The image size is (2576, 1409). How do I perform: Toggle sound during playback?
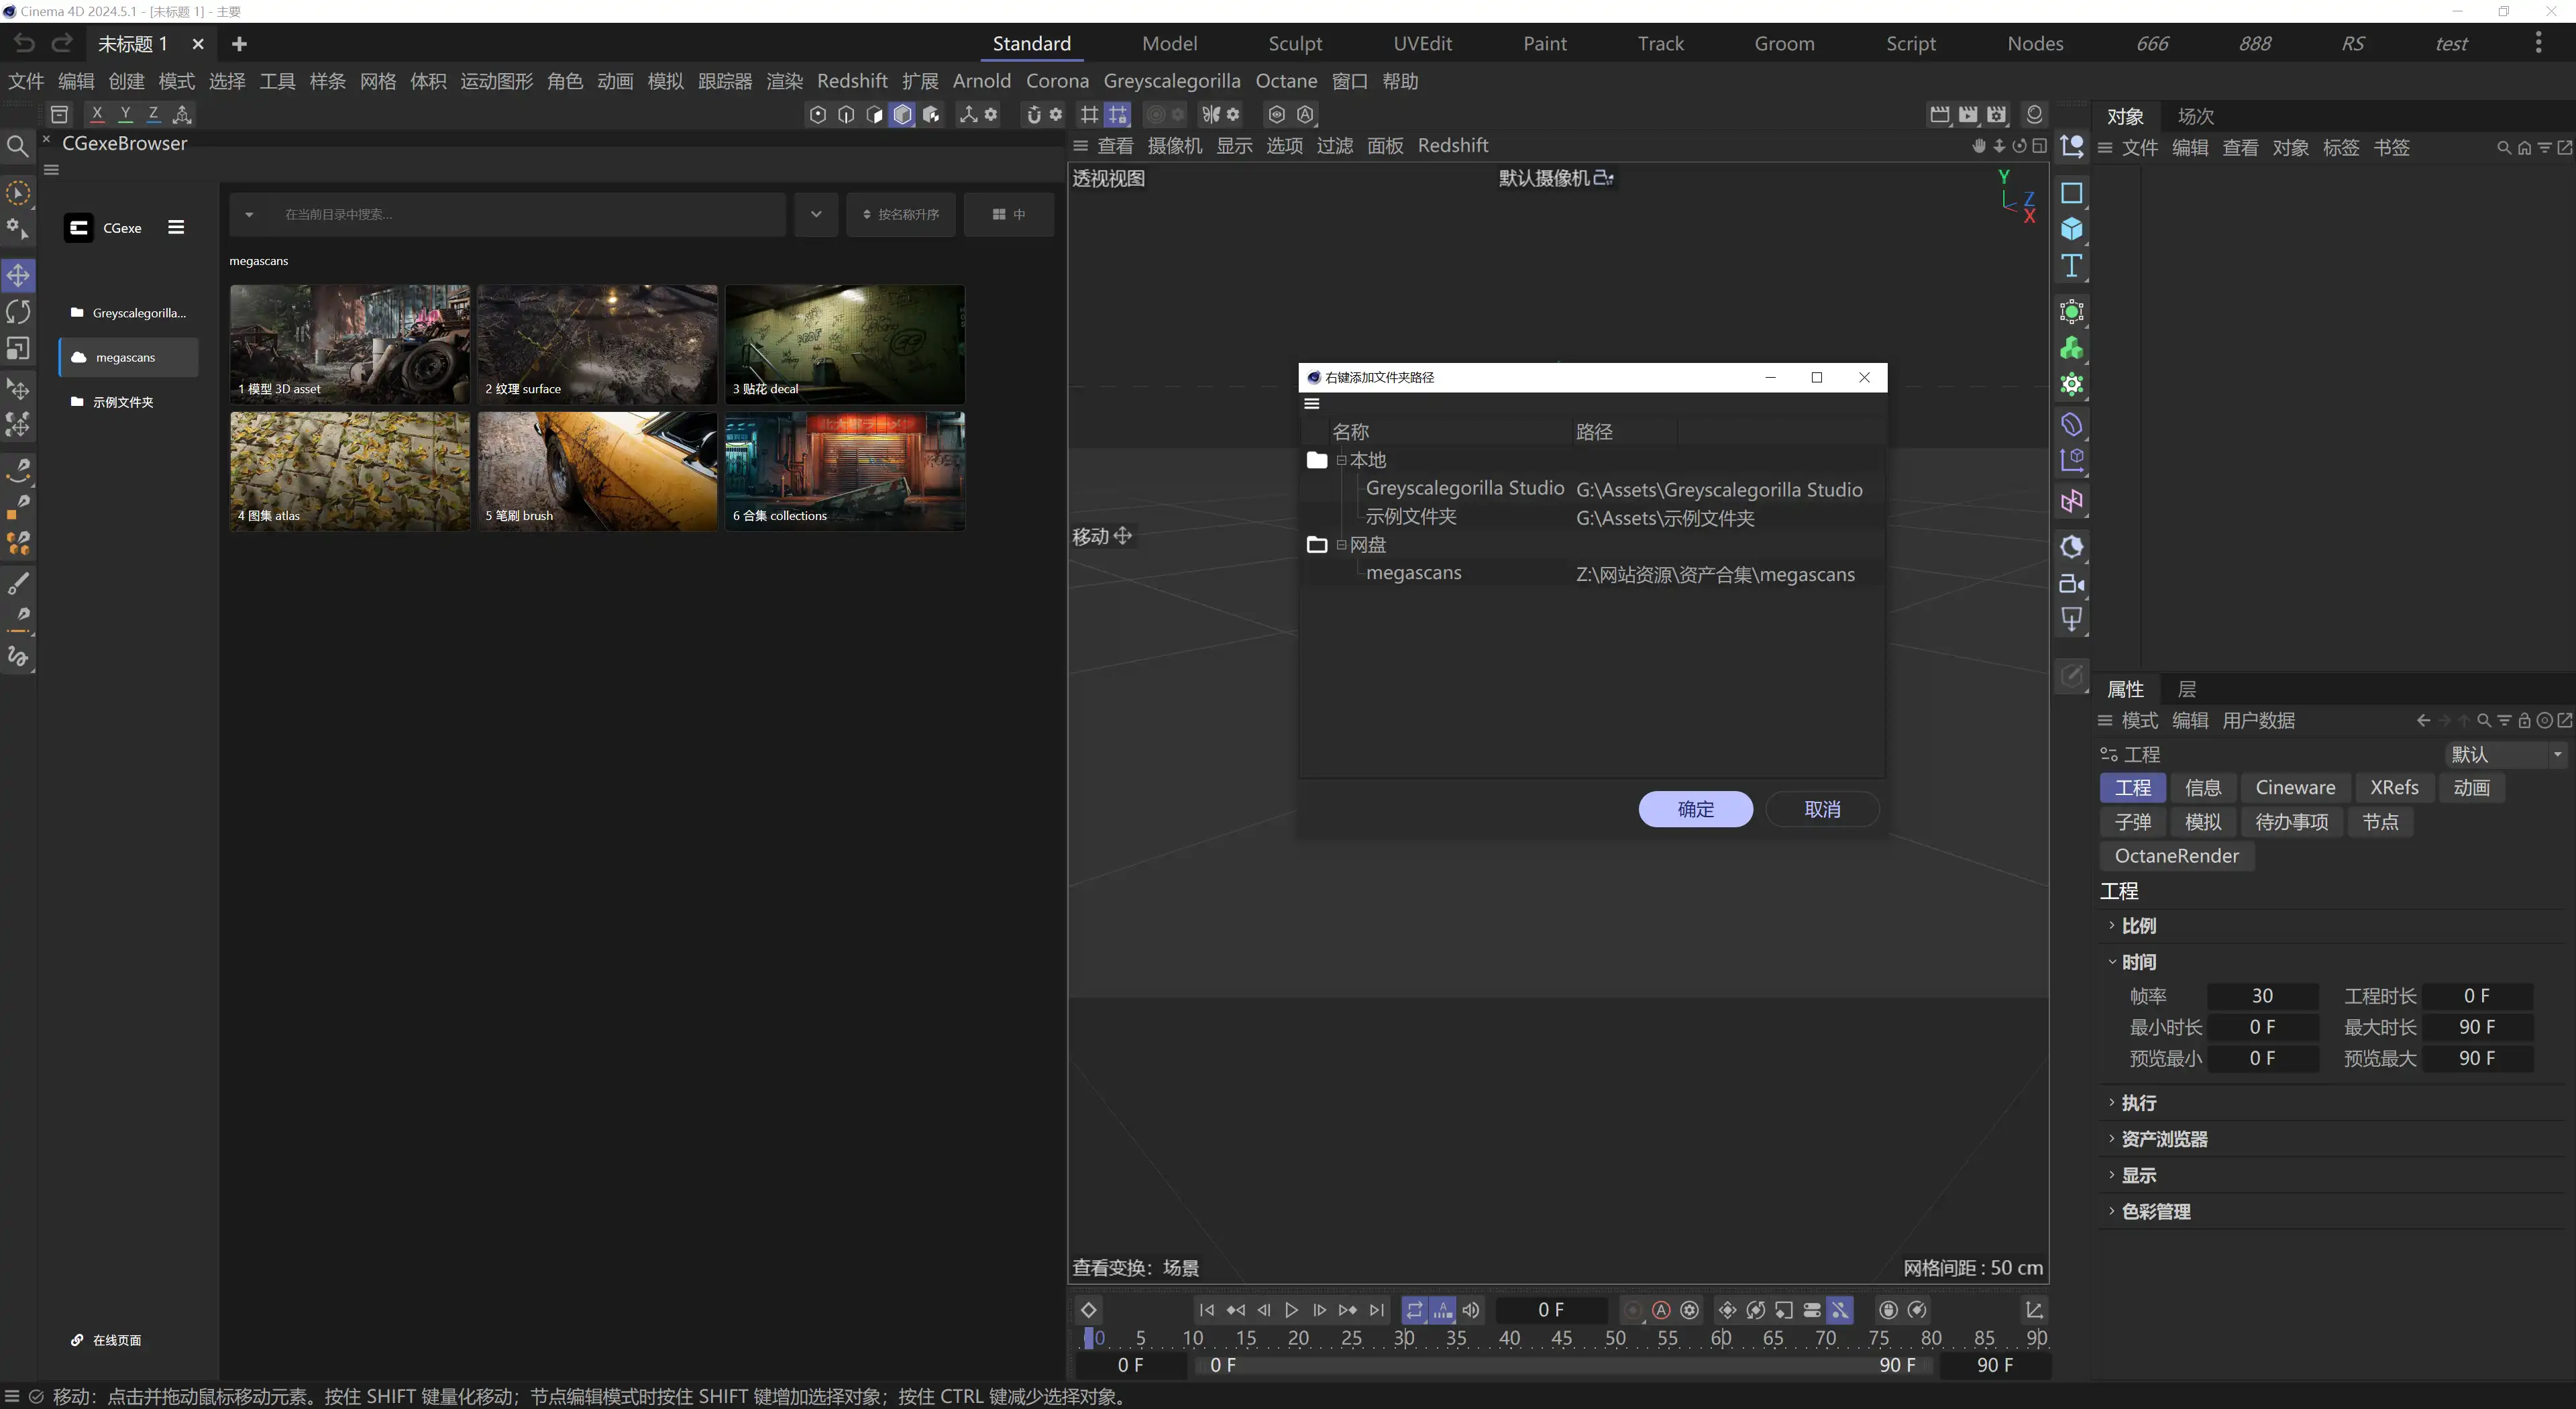[1471, 1310]
